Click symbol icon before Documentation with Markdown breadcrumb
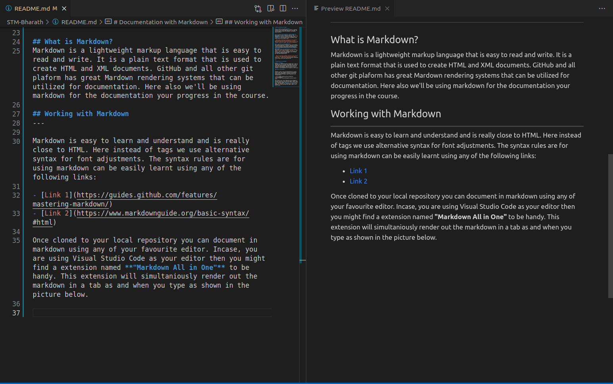Screen dimensions: 613x384 coord(108,22)
